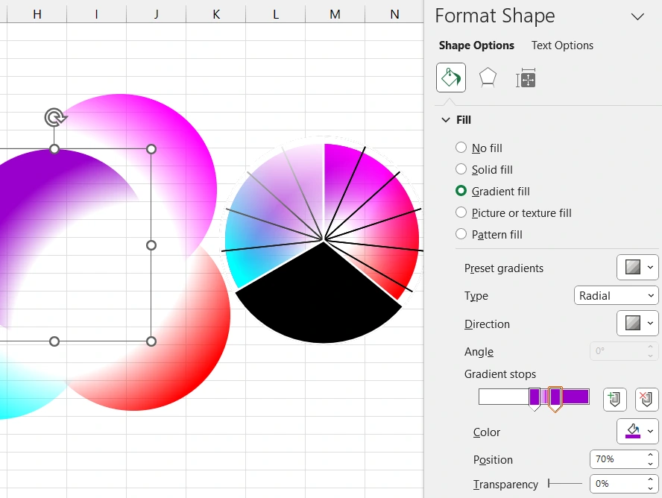Select the Shape Options tab
The width and height of the screenshot is (662, 498).
(x=476, y=45)
